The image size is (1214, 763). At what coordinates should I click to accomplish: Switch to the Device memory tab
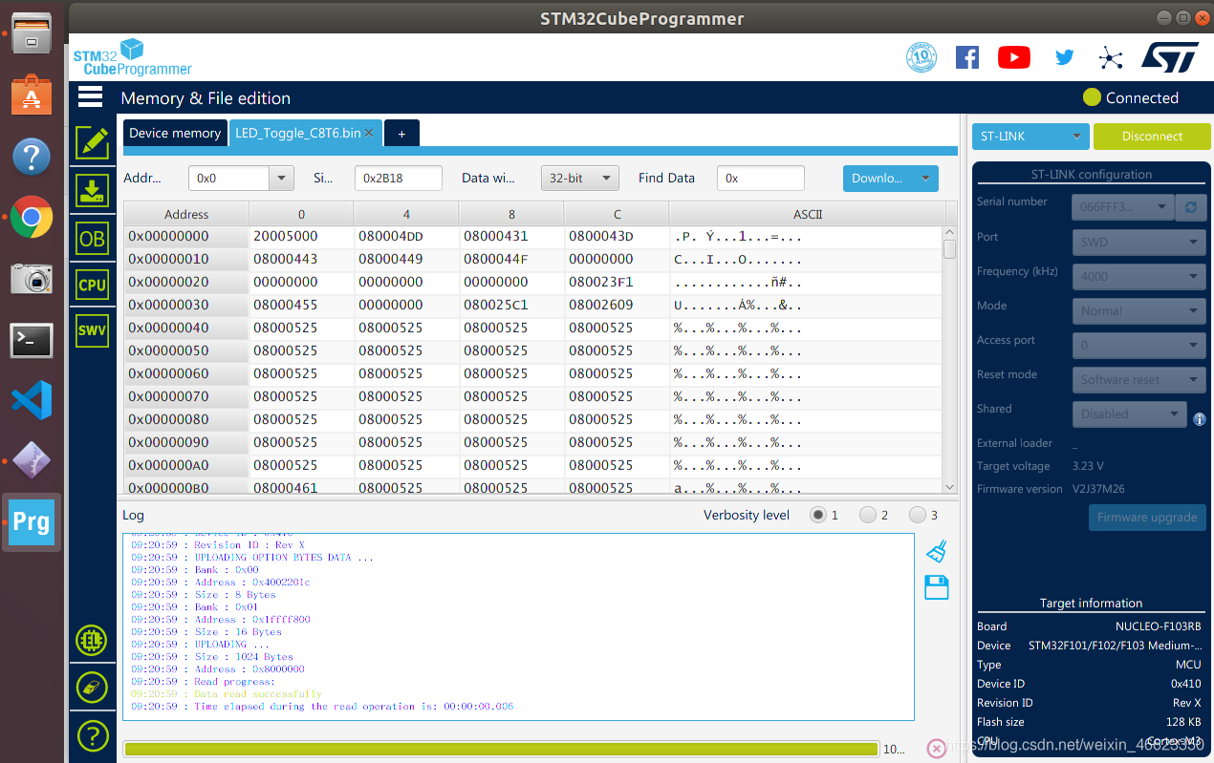pyautogui.click(x=175, y=133)
